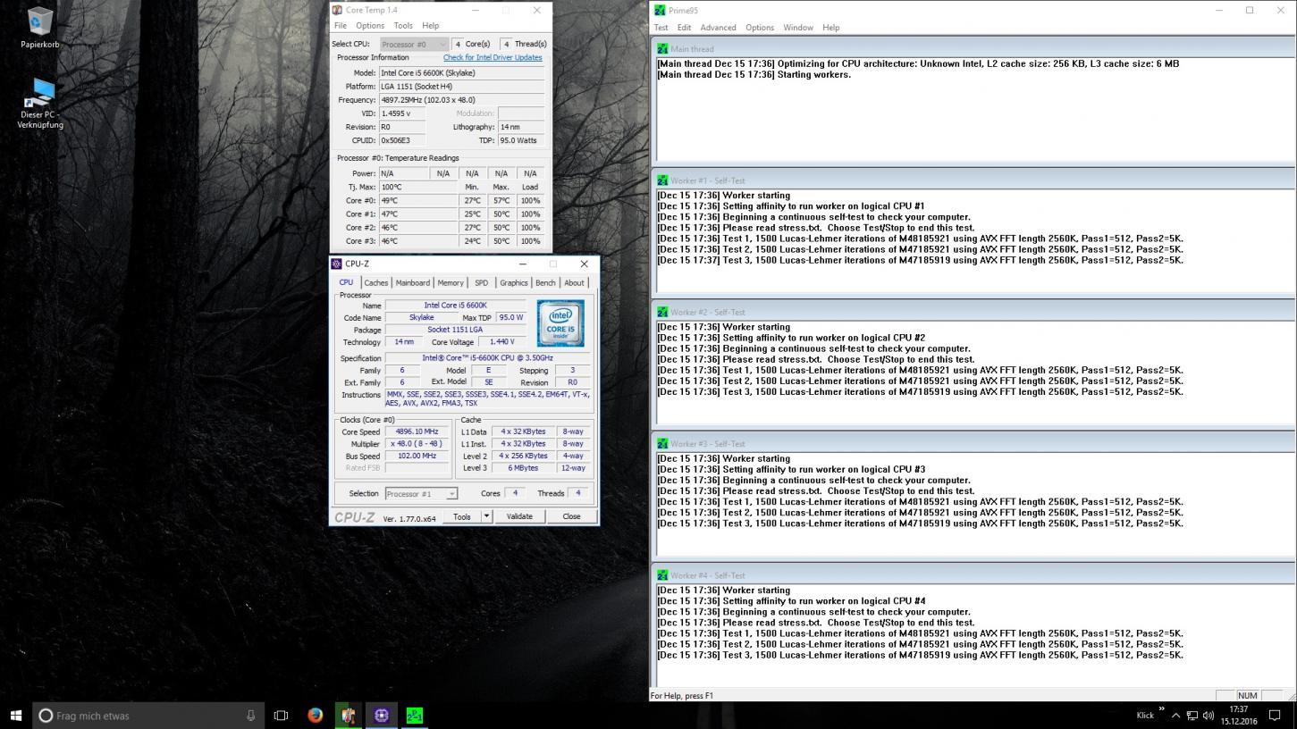Click the 'Starting workers.' line in Main thread
The height and width of the screenshot is (729, 1297).
pos(754,75)
